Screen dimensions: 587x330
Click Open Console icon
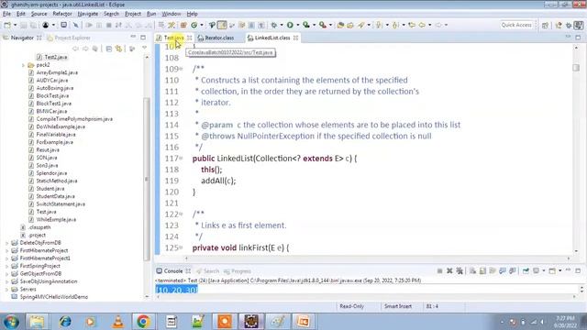click(x=552, y=271)
